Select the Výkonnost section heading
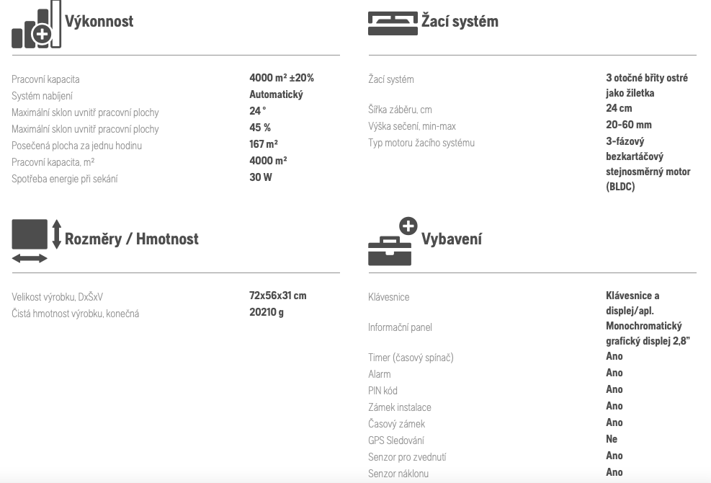This screenshot has height=483, width=711. point(99,22)
